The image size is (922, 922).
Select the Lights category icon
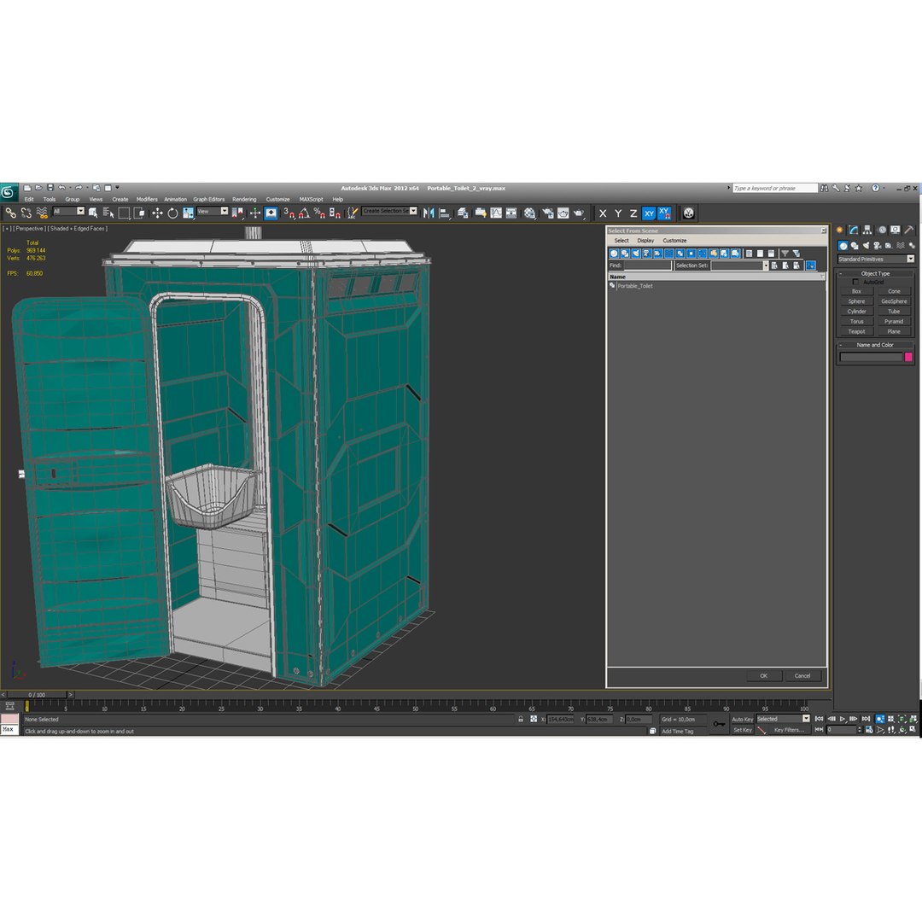[x=866, y=246]
